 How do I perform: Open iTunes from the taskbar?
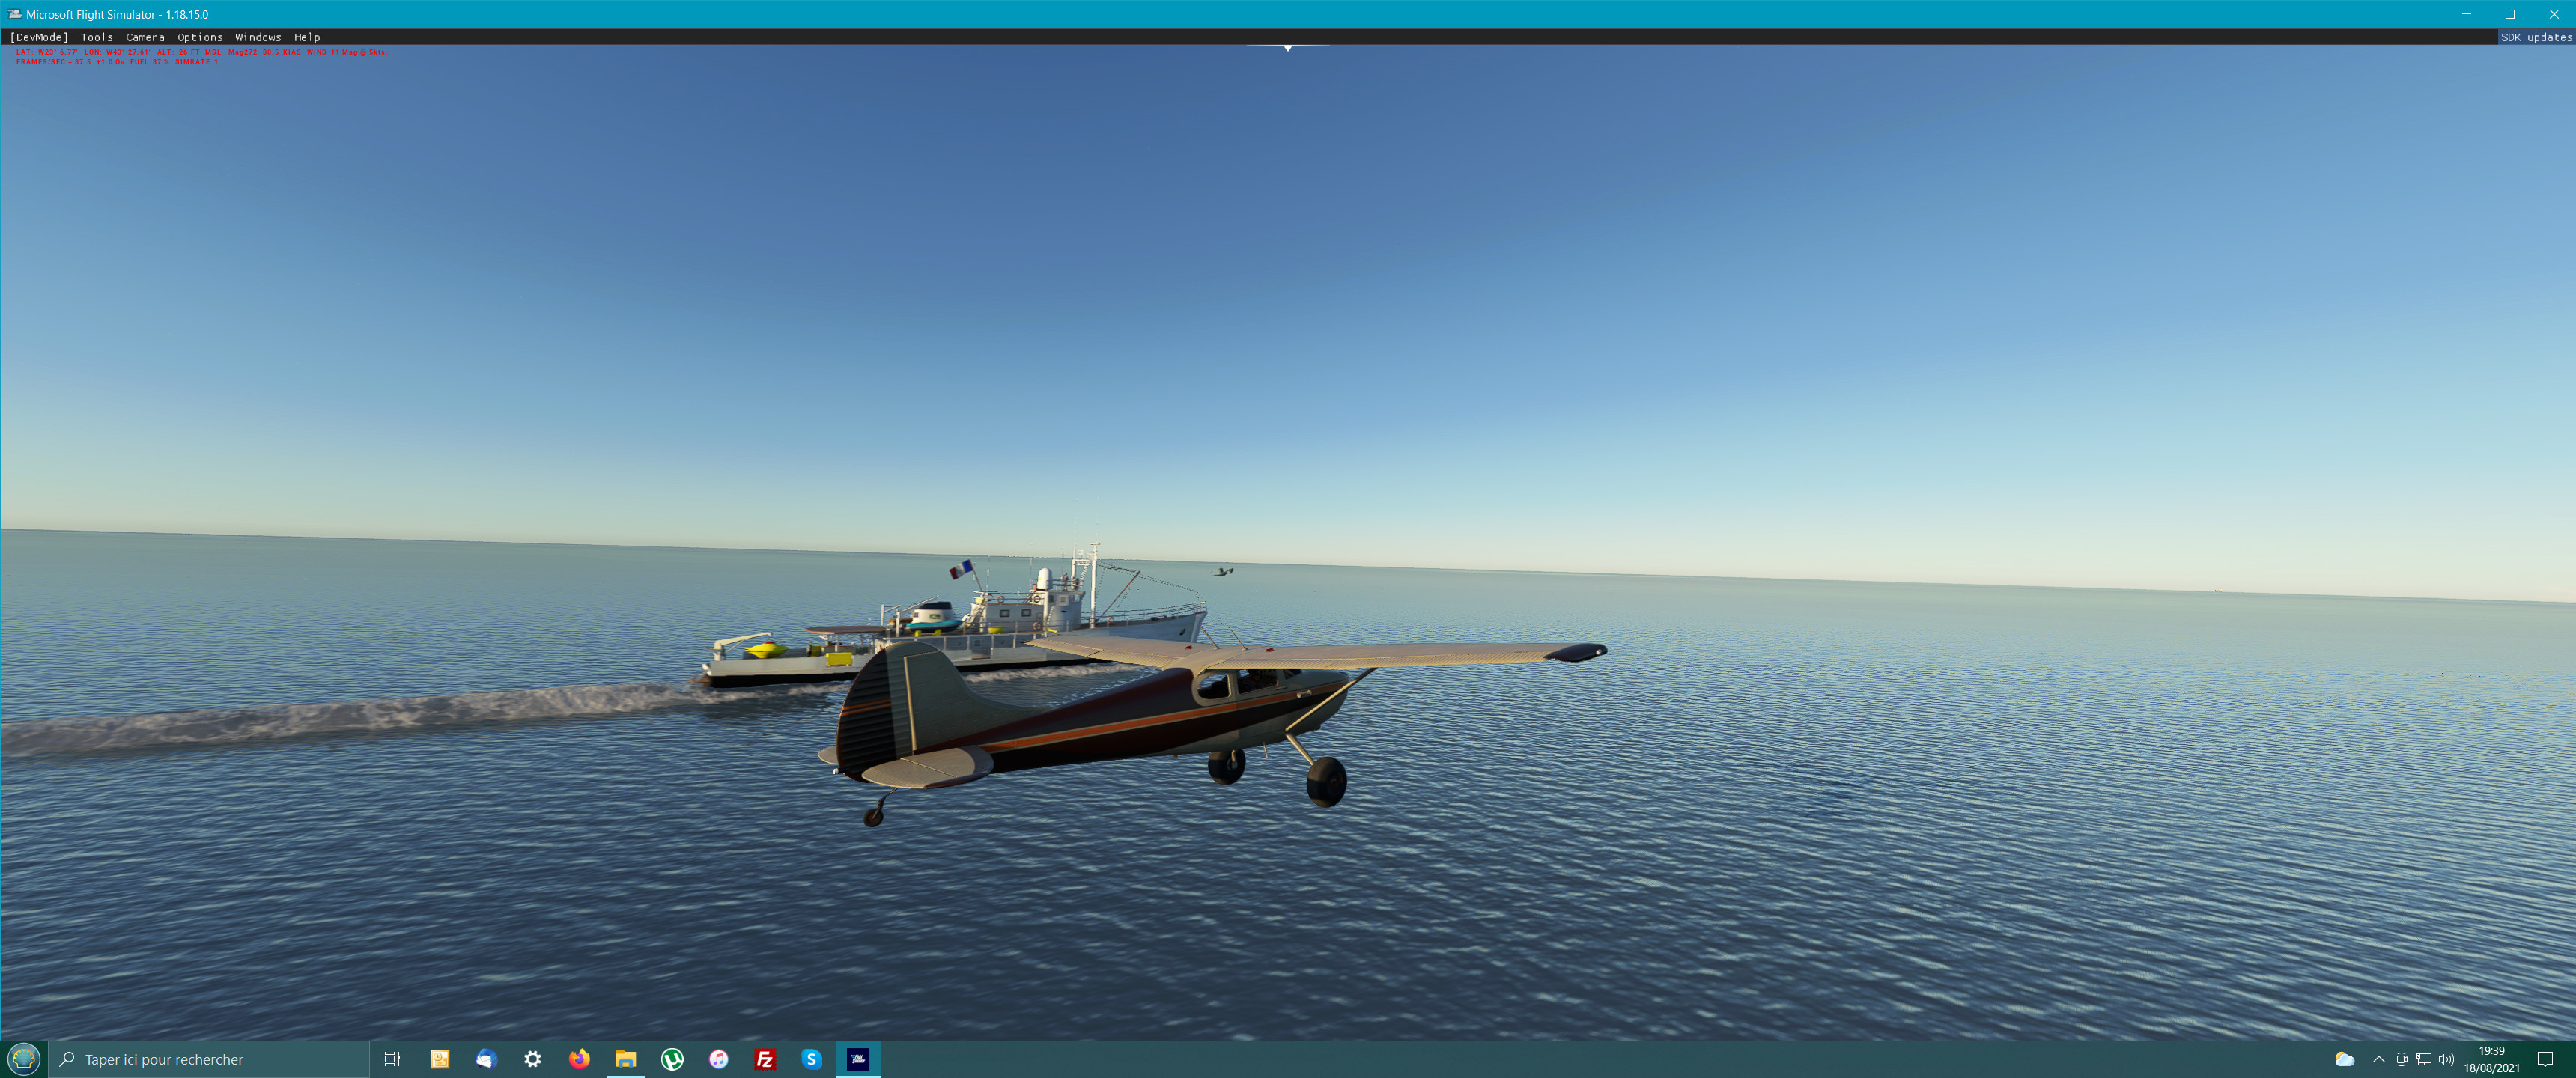point(718,1059)
